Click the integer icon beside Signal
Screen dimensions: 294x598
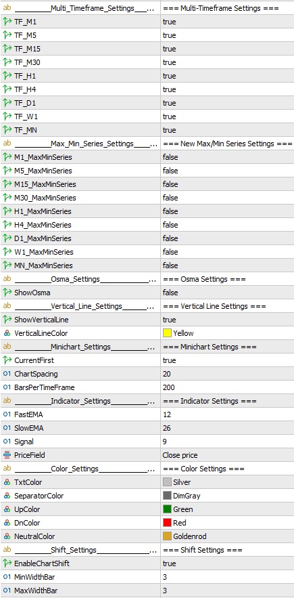(x=7, y=442)
